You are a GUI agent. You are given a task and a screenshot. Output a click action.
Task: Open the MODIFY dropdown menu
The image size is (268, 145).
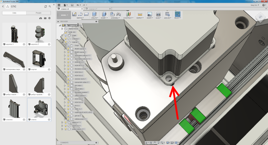[104, 18]
